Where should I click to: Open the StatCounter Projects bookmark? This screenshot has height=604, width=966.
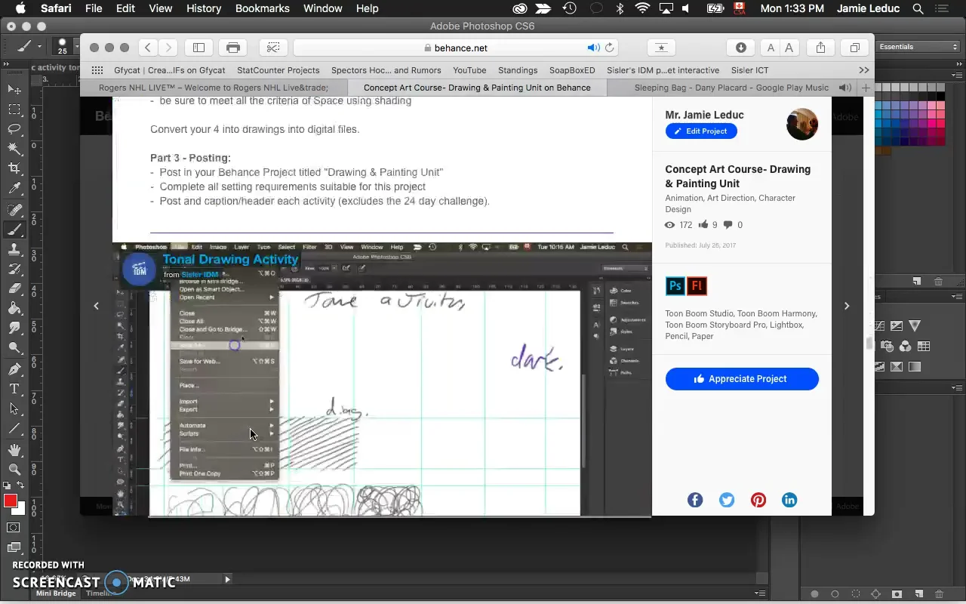(278, 70)
